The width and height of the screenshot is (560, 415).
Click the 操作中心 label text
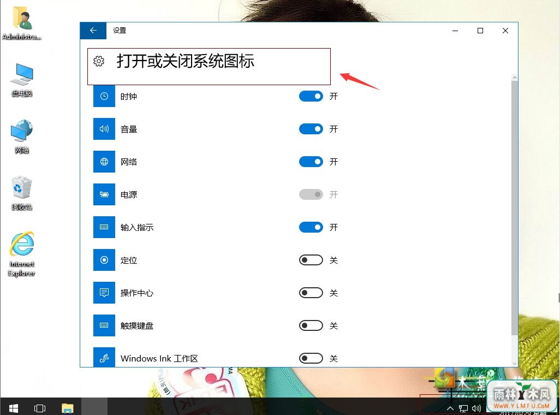coord(137,293)
